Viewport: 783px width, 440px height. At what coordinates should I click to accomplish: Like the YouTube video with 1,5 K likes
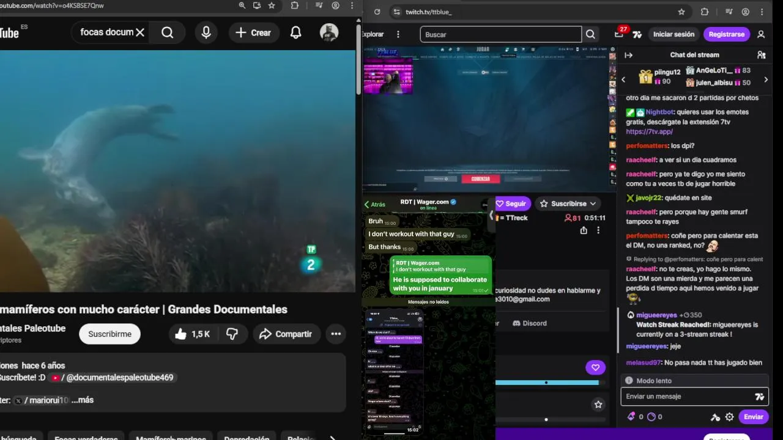[x=192, y=334]
